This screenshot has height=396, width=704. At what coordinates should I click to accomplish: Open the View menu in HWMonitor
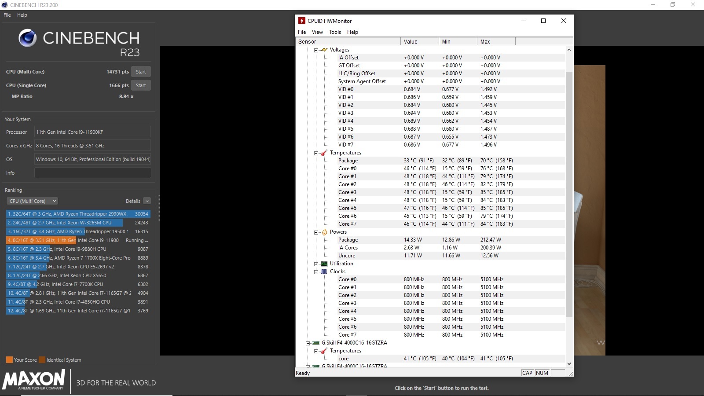click(317, 32)
